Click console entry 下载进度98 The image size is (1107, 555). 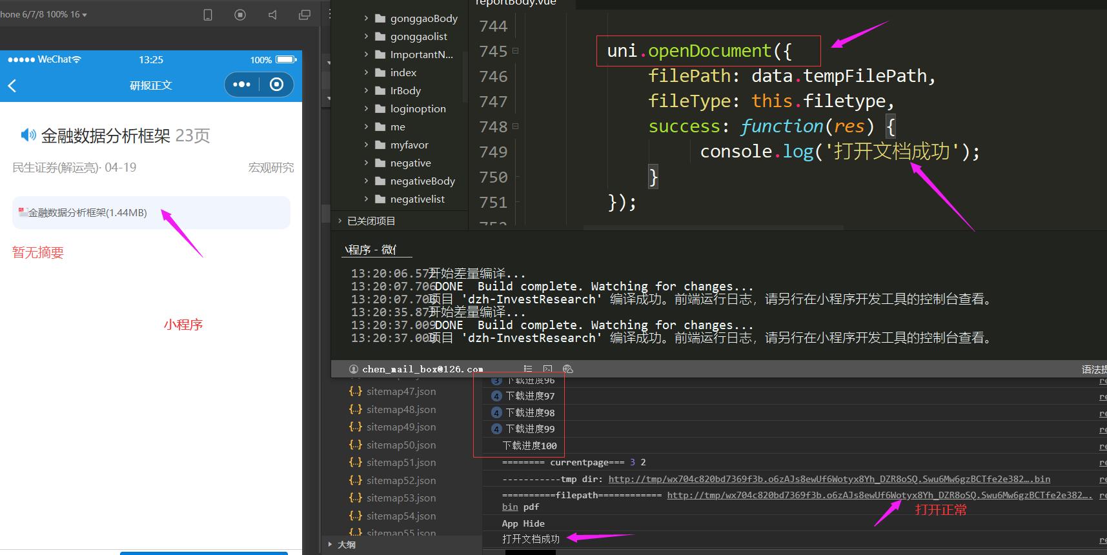click(530, 412)
